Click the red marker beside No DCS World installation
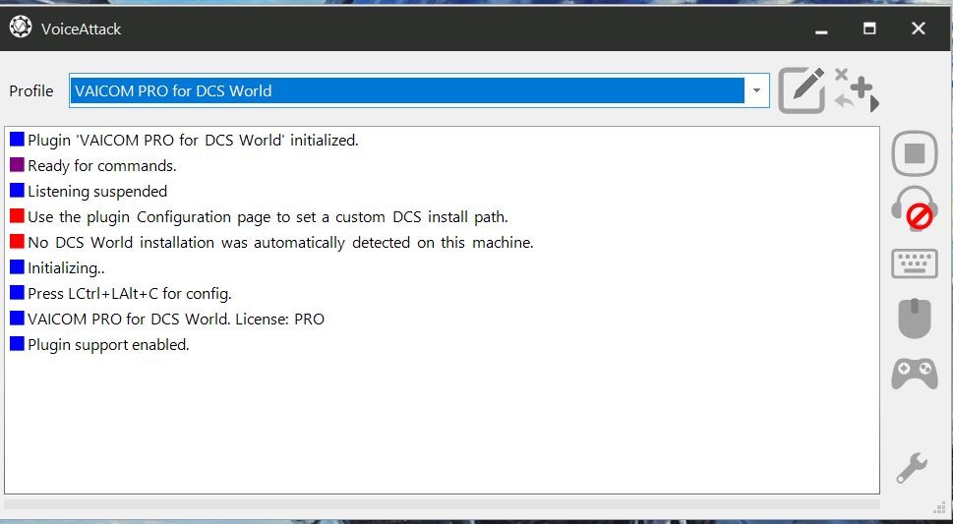 pyautogui.click(x=17, y=241)
